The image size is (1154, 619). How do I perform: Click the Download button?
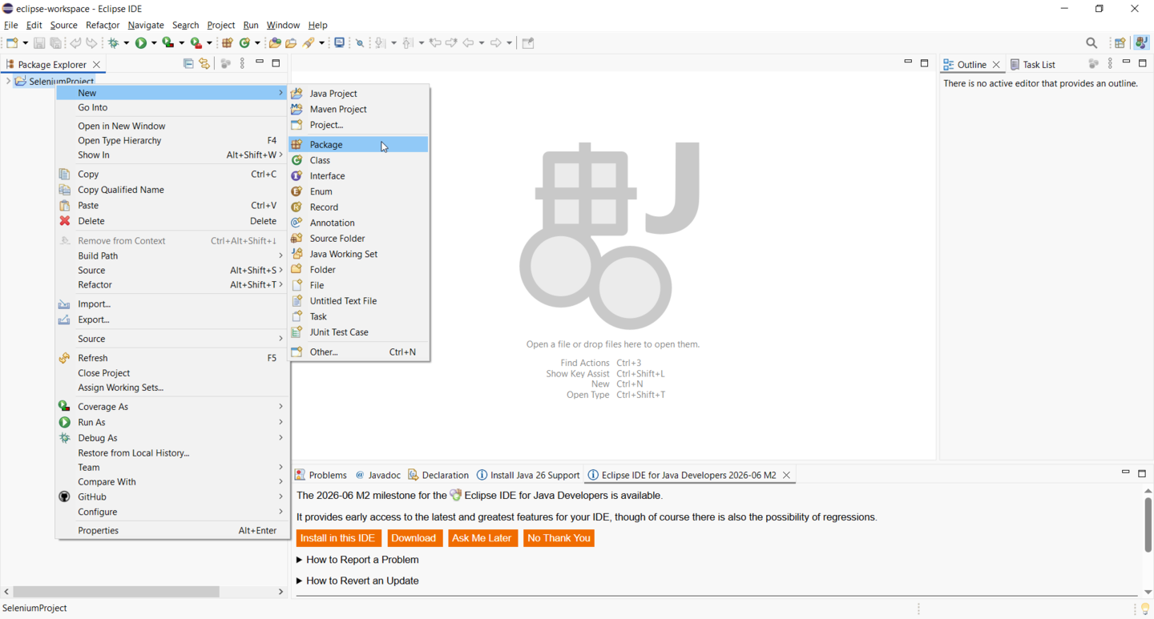coord(414,538)
